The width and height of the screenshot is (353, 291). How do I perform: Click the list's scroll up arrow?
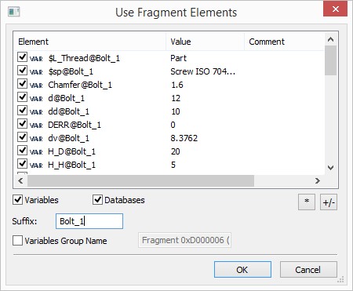[x=330, y=39]
